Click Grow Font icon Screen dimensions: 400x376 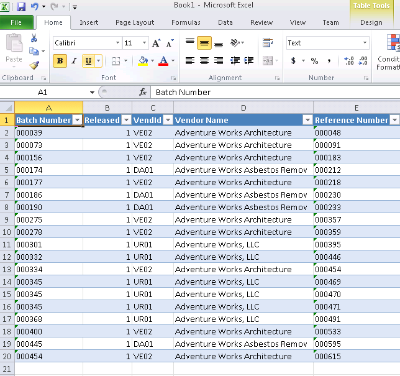tap(157, 43)
